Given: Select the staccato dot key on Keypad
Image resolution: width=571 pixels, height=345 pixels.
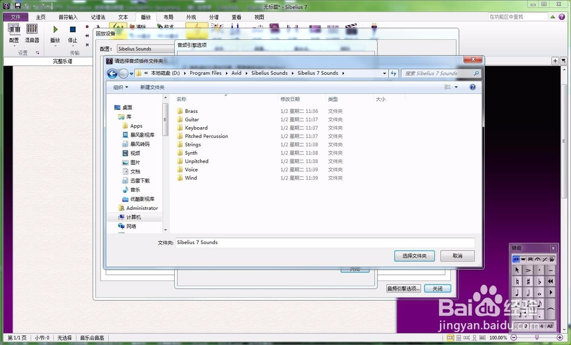Looking at the screenshot, I should (x=540, y=270).
